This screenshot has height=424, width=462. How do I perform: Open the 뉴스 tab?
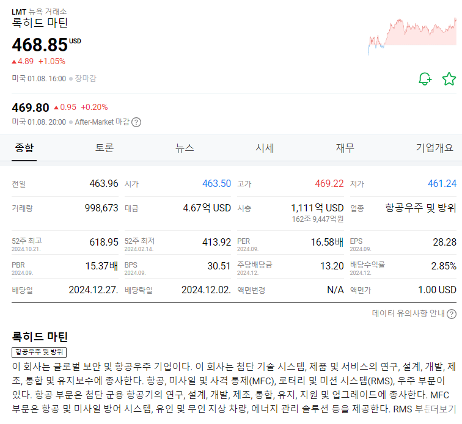pyautogui.click(x=185, y=148)
